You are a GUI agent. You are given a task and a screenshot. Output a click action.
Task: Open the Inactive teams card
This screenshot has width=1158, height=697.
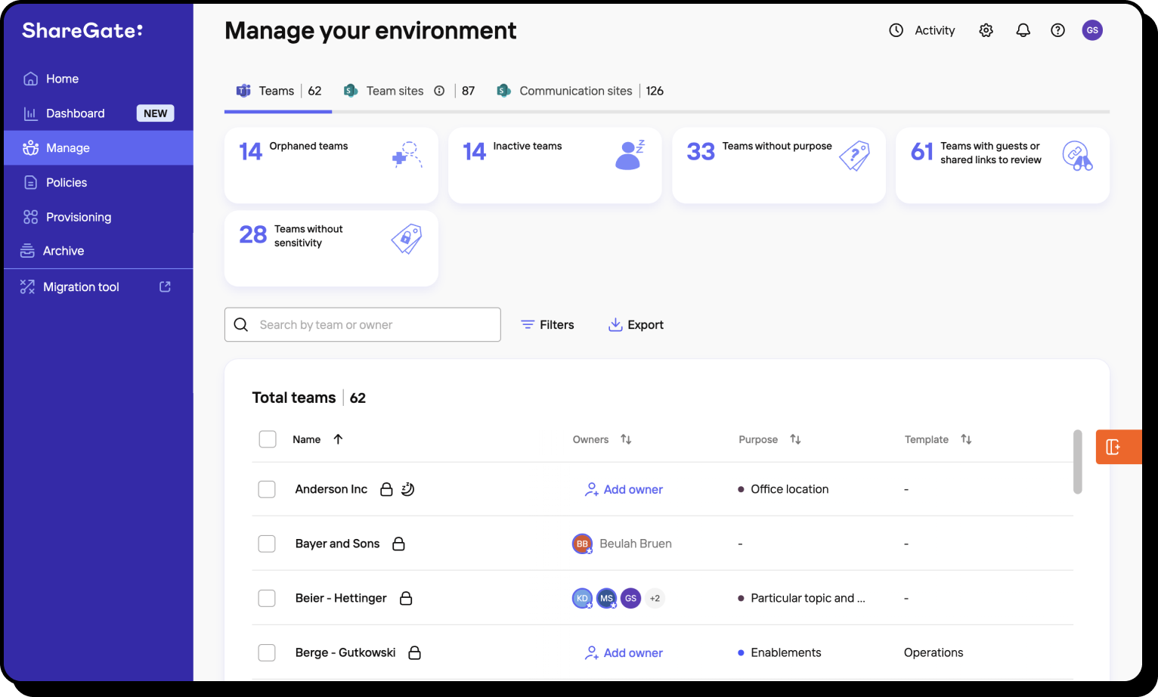[555, 166]
